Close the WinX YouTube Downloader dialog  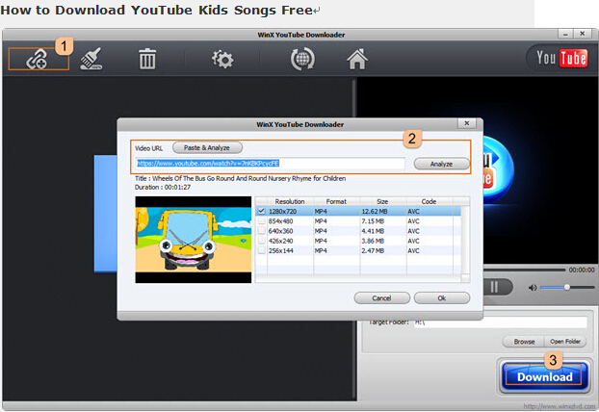pyautogui.click(x=467, y=123)
